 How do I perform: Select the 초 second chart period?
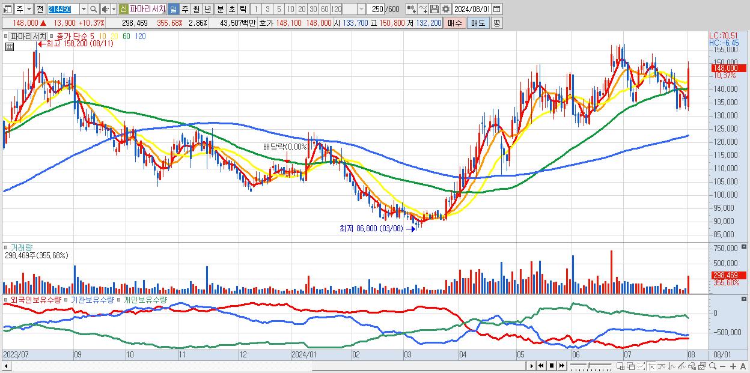tap(231, 10)
